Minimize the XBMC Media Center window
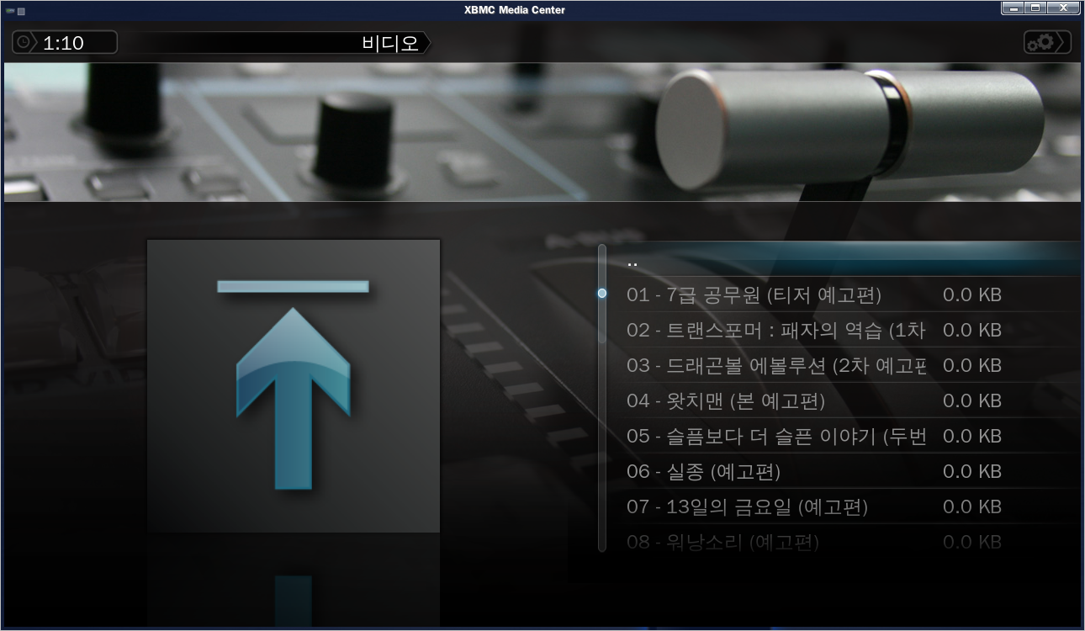 click(1013, 8)
